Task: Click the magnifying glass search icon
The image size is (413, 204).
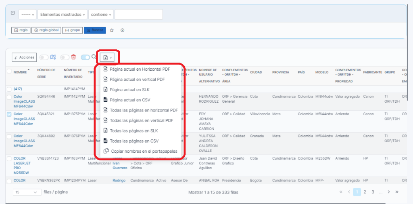Action: tap(94, 57)
